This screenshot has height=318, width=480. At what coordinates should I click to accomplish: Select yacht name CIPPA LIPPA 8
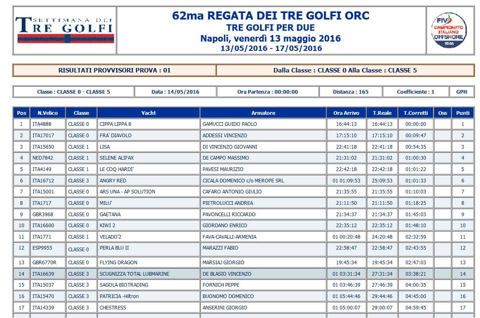pyautogui.click(x=116, y=124)
